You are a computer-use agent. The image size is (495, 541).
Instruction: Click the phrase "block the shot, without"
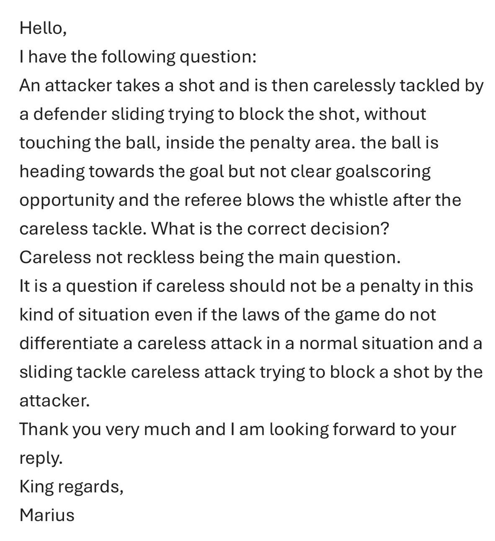[332, 114]
